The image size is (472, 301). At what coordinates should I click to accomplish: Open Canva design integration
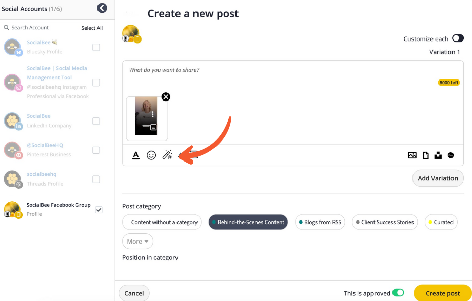pyautogui.click(x=451, y=155)
